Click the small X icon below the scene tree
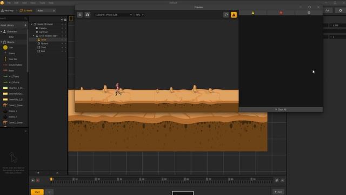The width and height of the screenshot is (346, 195). [x=57, y=173]
